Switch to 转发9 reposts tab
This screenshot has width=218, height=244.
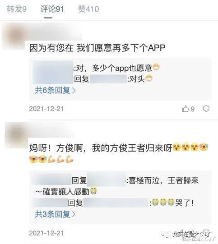17,9
